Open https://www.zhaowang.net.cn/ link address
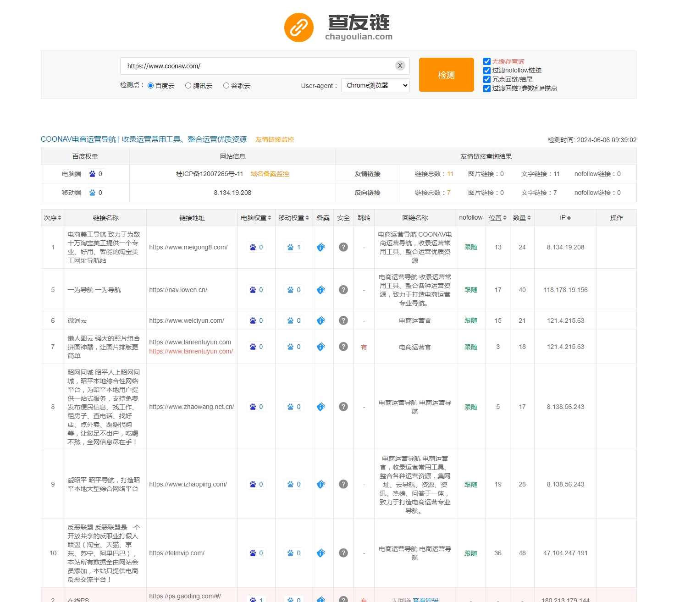This screenshot has width=674, height=602. click(192, 407)
